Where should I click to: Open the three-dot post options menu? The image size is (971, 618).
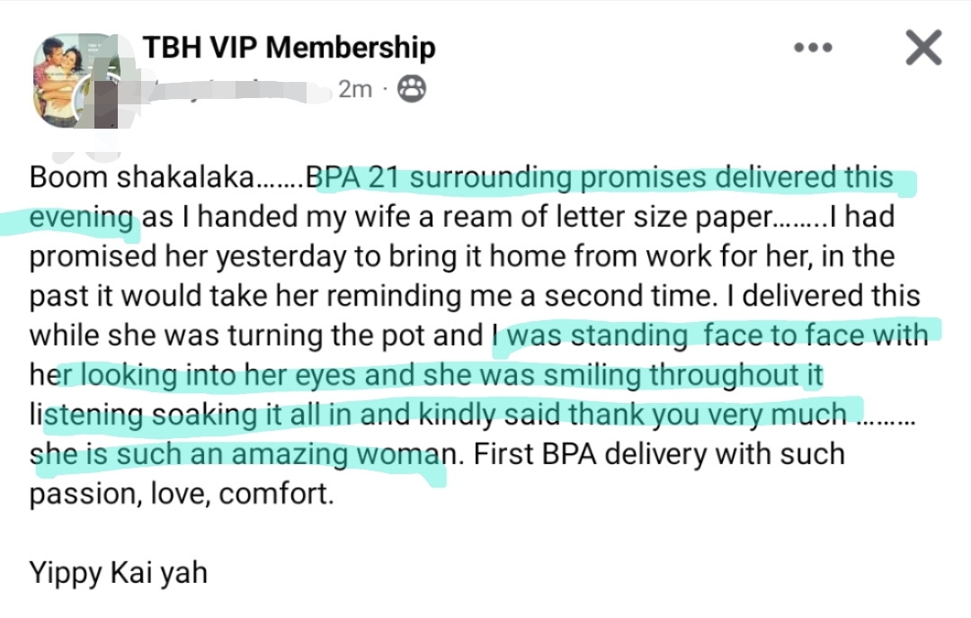click(x=814, y=49)
